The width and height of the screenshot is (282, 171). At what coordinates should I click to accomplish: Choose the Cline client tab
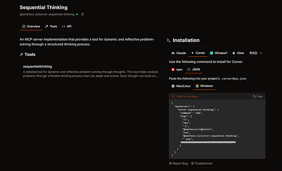[238, 53]
